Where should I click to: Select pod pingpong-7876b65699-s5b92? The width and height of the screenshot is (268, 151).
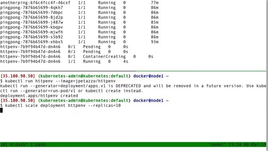31,37
